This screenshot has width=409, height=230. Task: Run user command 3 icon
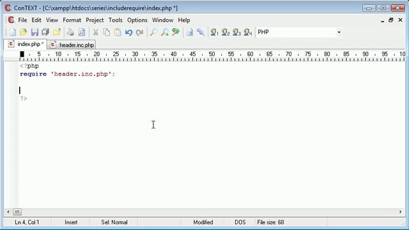tap(237, 33)
